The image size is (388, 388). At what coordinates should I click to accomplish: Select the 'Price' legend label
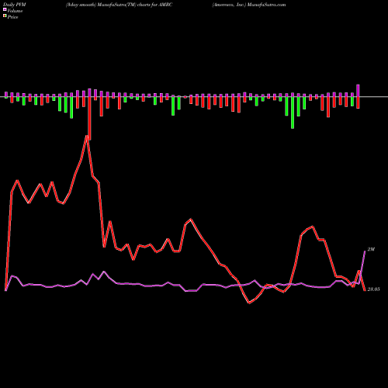[x=12, y=17]
